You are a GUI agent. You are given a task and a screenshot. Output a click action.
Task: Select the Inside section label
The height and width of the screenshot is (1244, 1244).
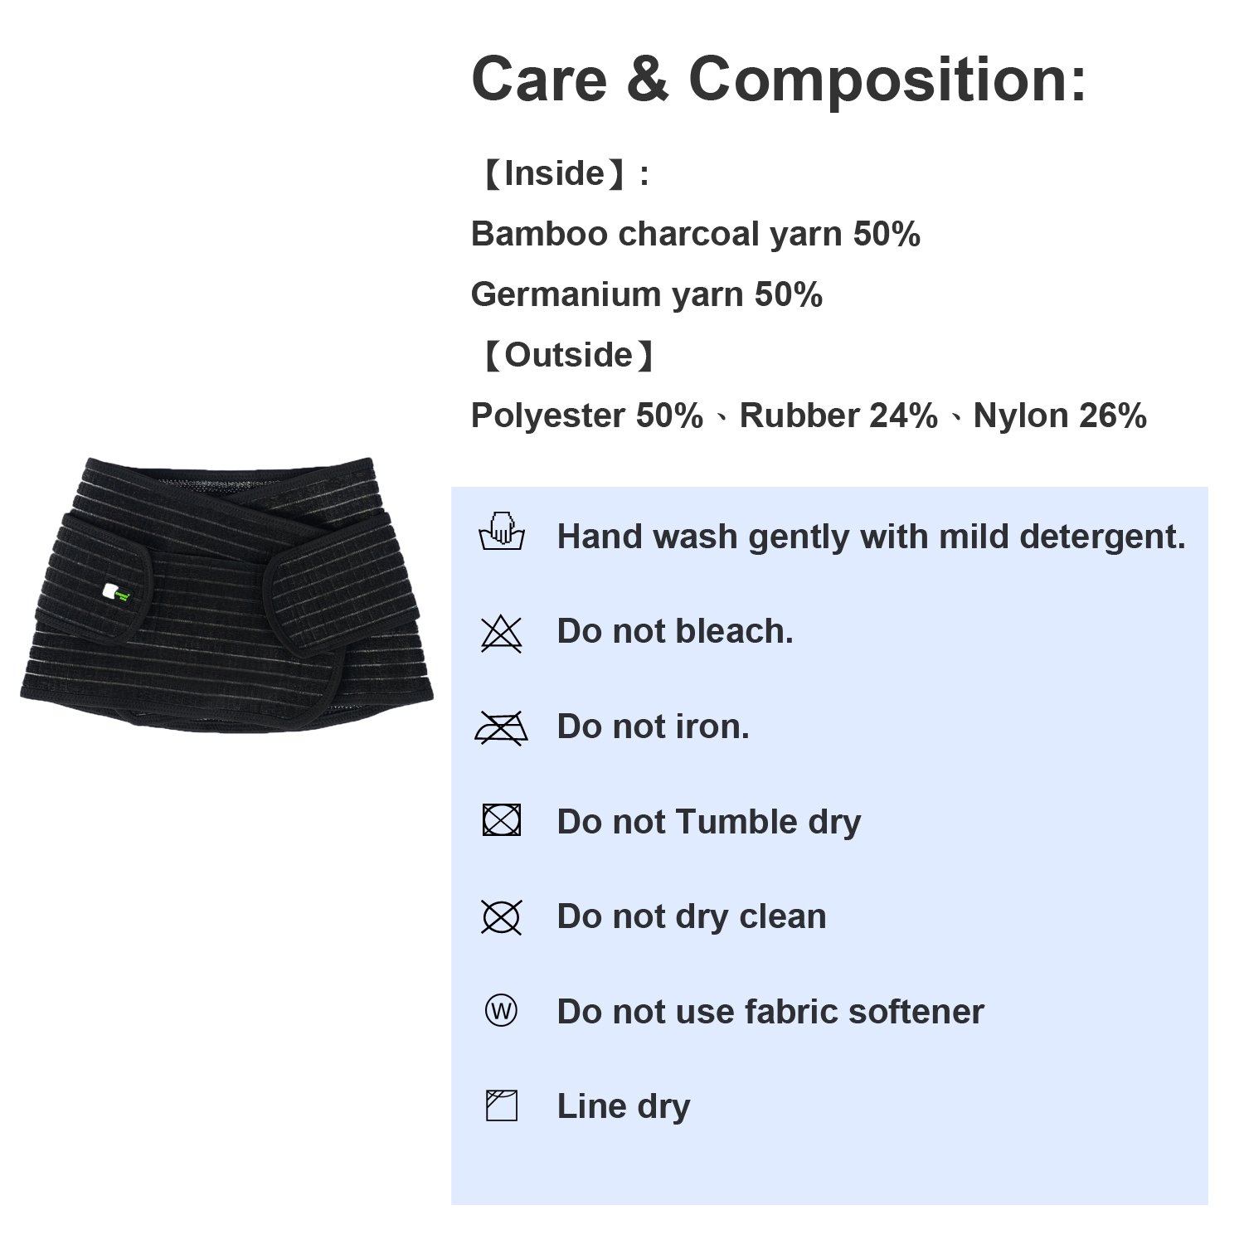(561, 173)
